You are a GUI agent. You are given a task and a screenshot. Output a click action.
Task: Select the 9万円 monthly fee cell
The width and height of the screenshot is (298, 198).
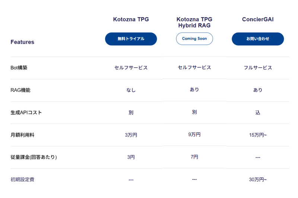pyautogui.click(x=194, y=134)
